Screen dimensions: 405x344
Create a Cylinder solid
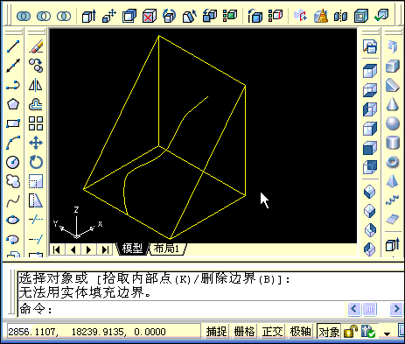(x=393, y=143)
